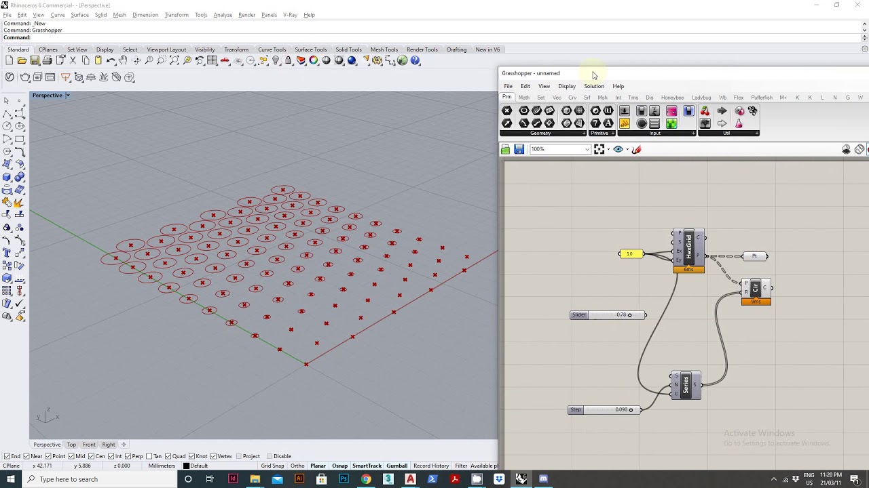The image size is (869, 488).
Task: Click the 0.78 number slider in Grasshopper
Action: [x=608, y=314]
